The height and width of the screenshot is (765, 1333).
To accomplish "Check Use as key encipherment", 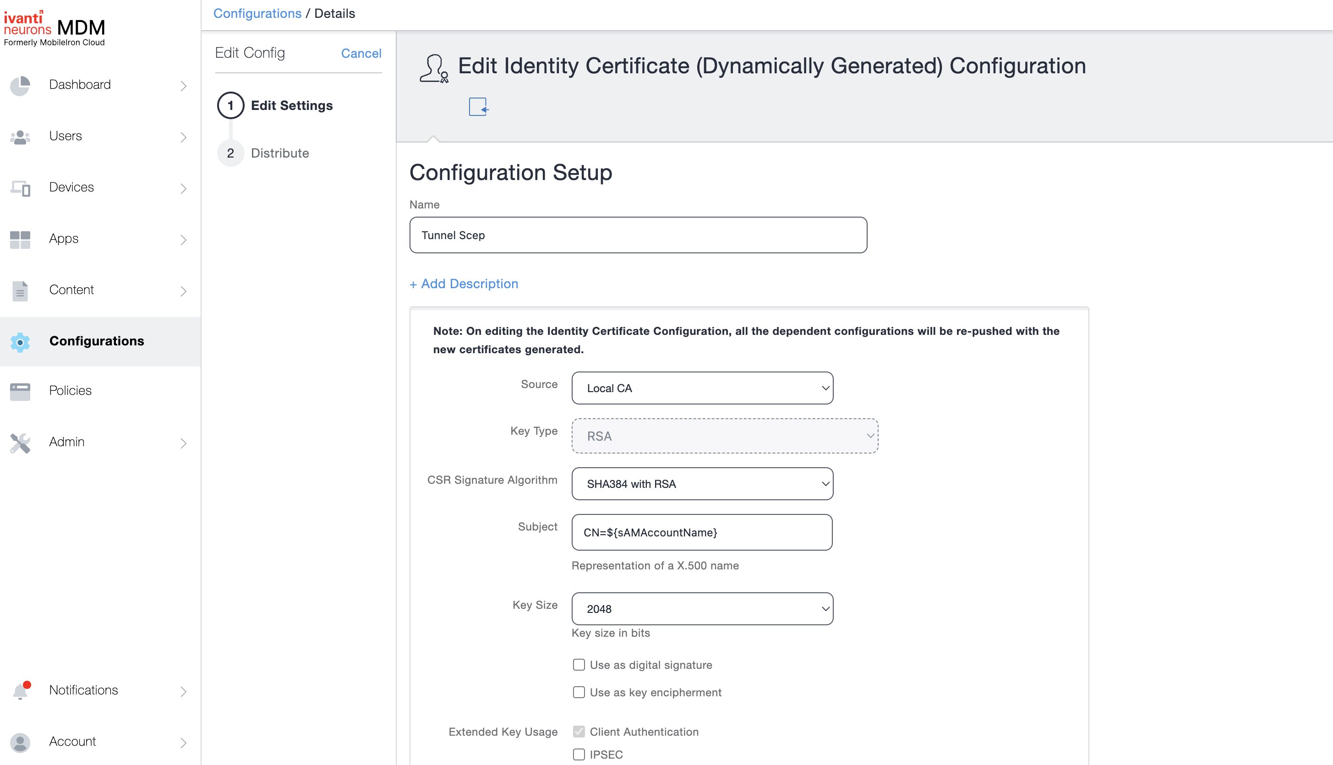I will click(x=579, y=692).
